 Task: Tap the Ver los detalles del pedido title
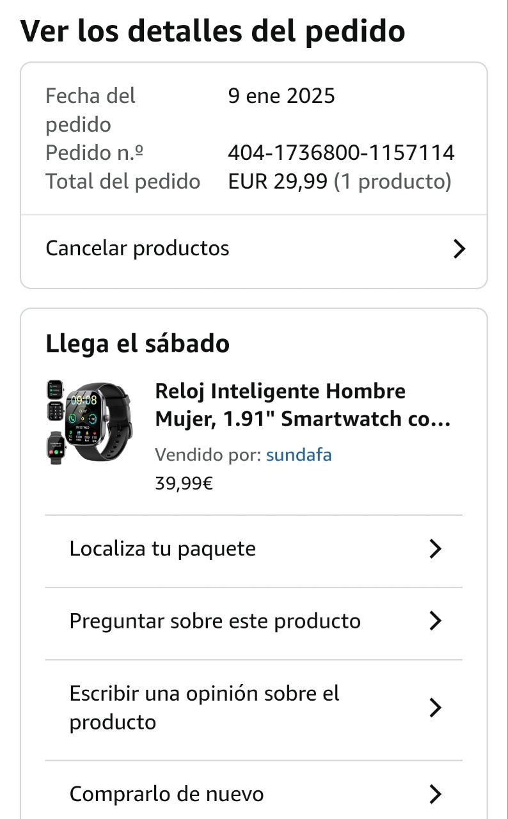pos(213,31)
